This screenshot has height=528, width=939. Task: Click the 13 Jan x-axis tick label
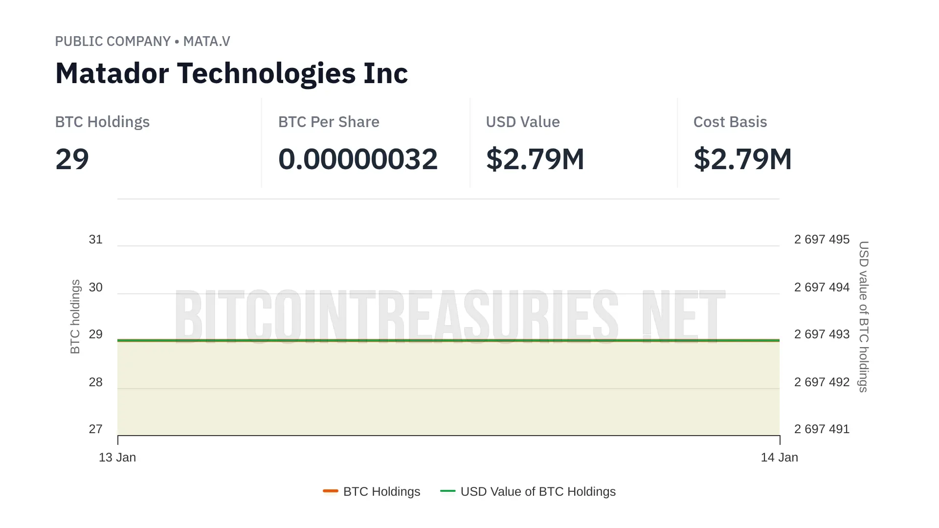pyautogui.click(x=117, y=457)
